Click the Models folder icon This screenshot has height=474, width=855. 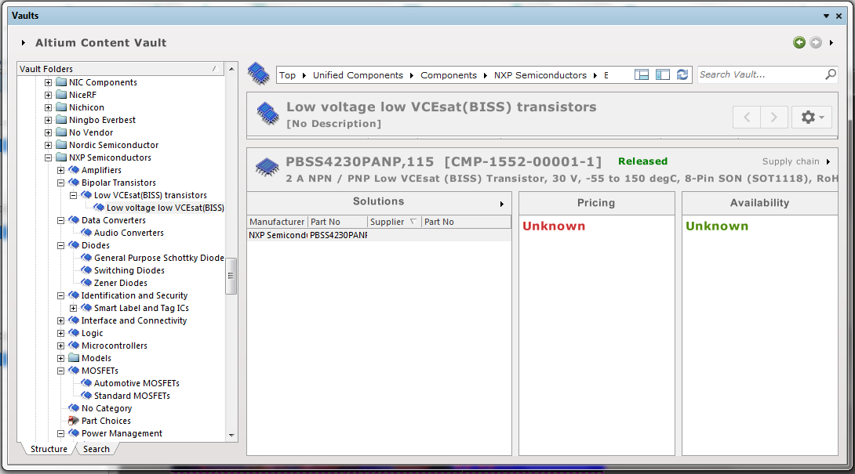75,357
